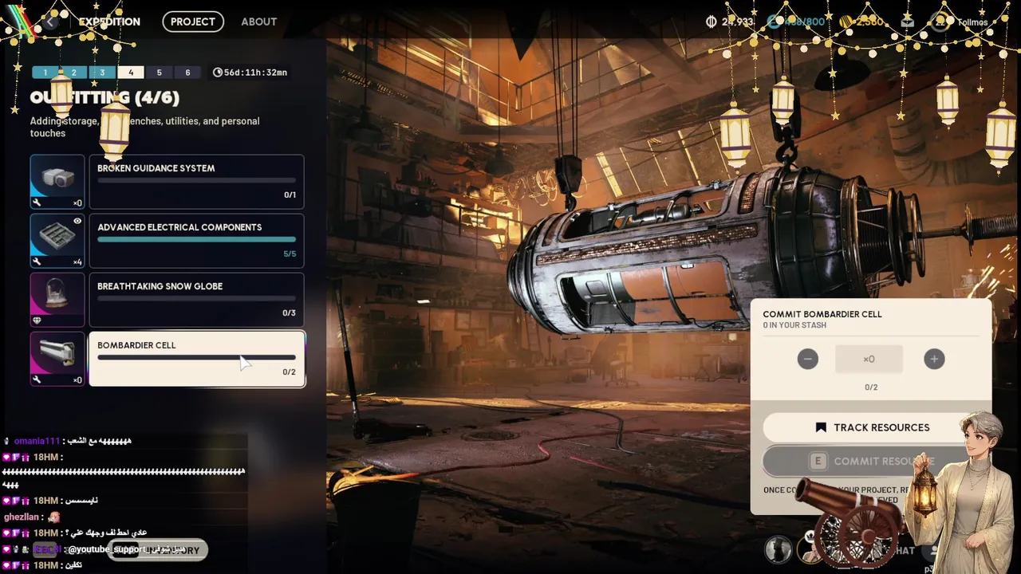
Task: Click the Broken Guidance System item thumbnail
Action: tap(57, 182)
